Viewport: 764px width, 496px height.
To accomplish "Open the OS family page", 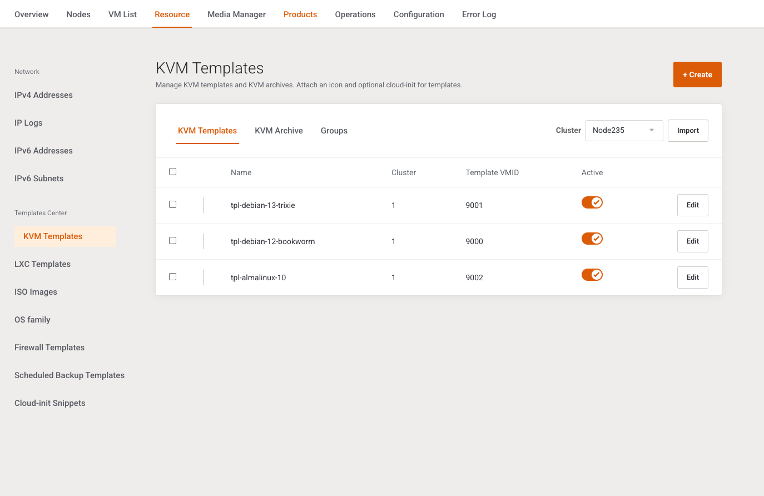I will (x=32, y=320).
